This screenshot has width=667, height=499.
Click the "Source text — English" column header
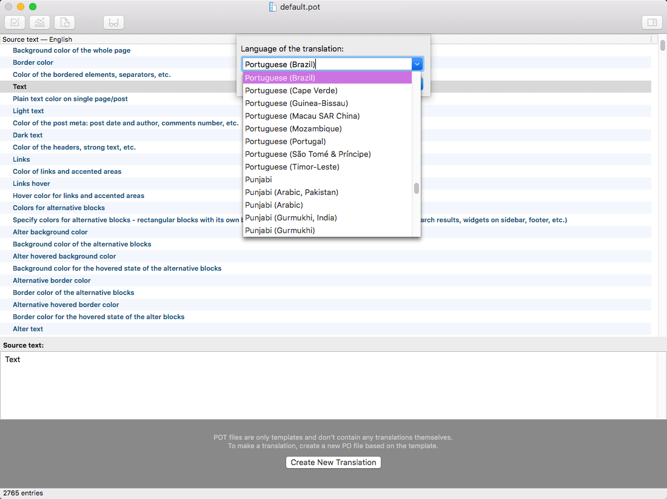click(x=37, y=39)
